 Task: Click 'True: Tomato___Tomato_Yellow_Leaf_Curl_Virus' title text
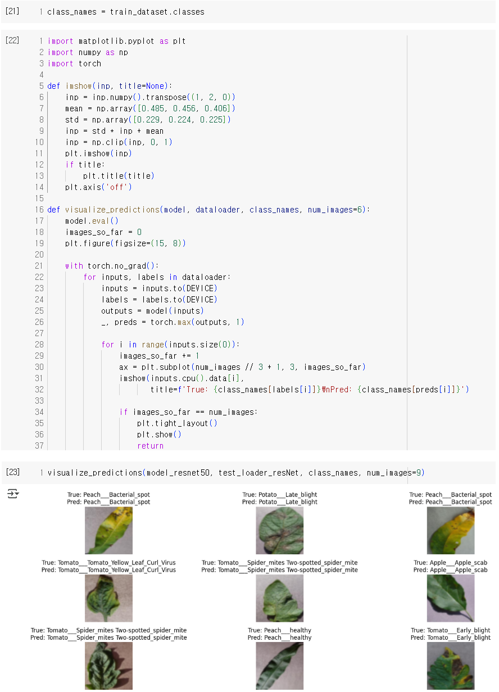pyautogui.click(x=108, y=563)
